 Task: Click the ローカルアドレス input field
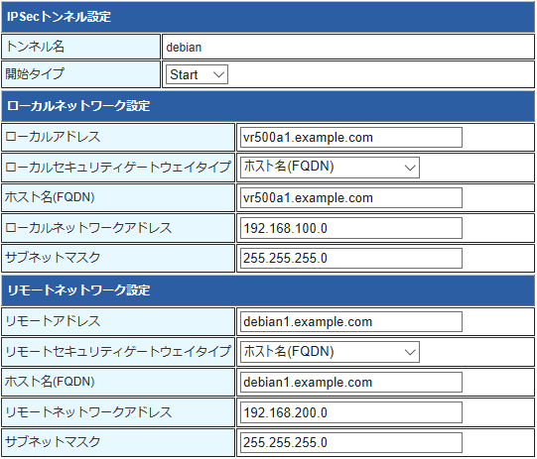pyautogui.click(x=351, y=138)
